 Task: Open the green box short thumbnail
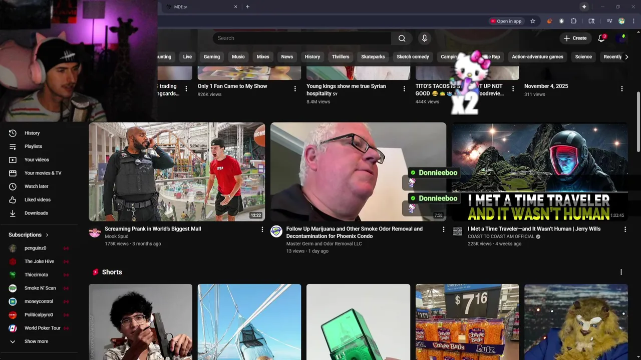point(358,322)
